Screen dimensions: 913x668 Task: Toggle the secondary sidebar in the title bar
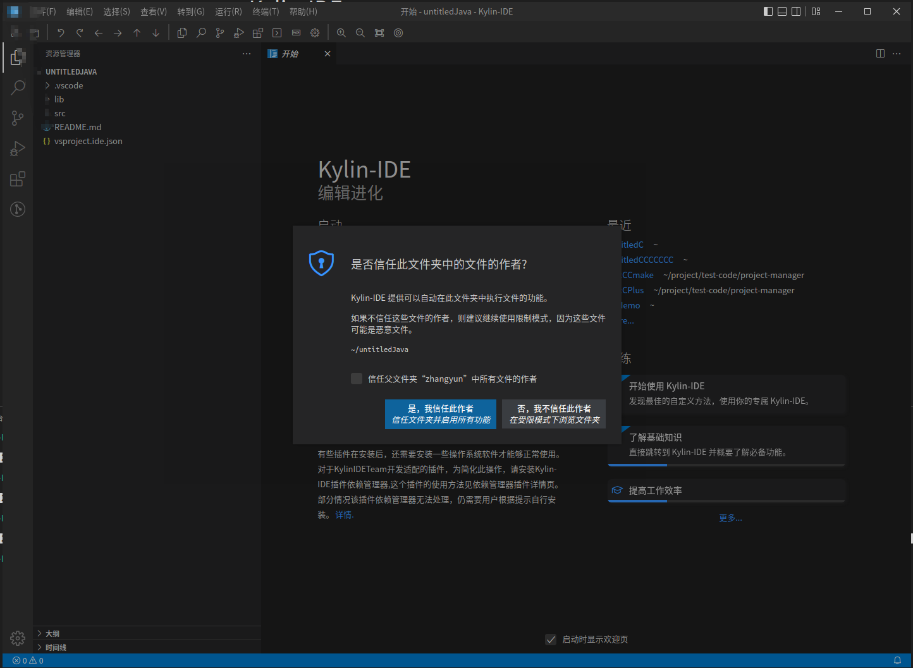(796, 11)
